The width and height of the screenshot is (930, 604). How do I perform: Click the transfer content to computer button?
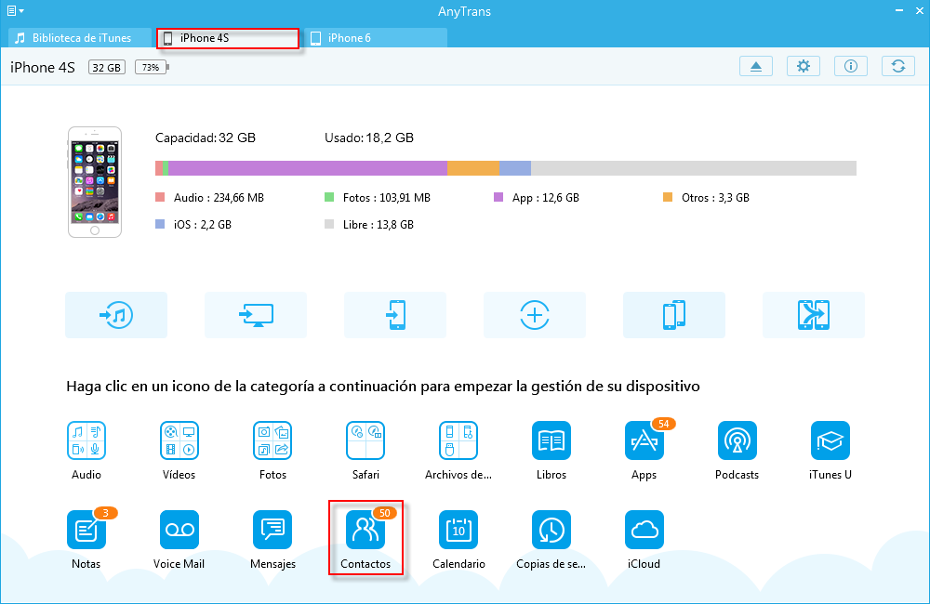pos(256,315)
